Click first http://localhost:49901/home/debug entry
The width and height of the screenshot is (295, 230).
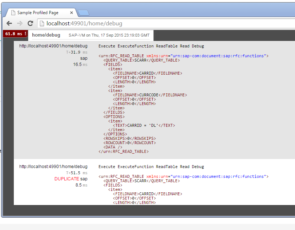[x=53, y=46]
